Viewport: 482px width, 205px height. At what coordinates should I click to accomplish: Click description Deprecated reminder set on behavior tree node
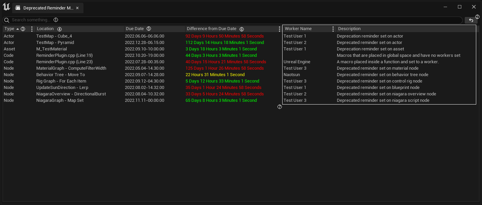[x=383, y=75]
